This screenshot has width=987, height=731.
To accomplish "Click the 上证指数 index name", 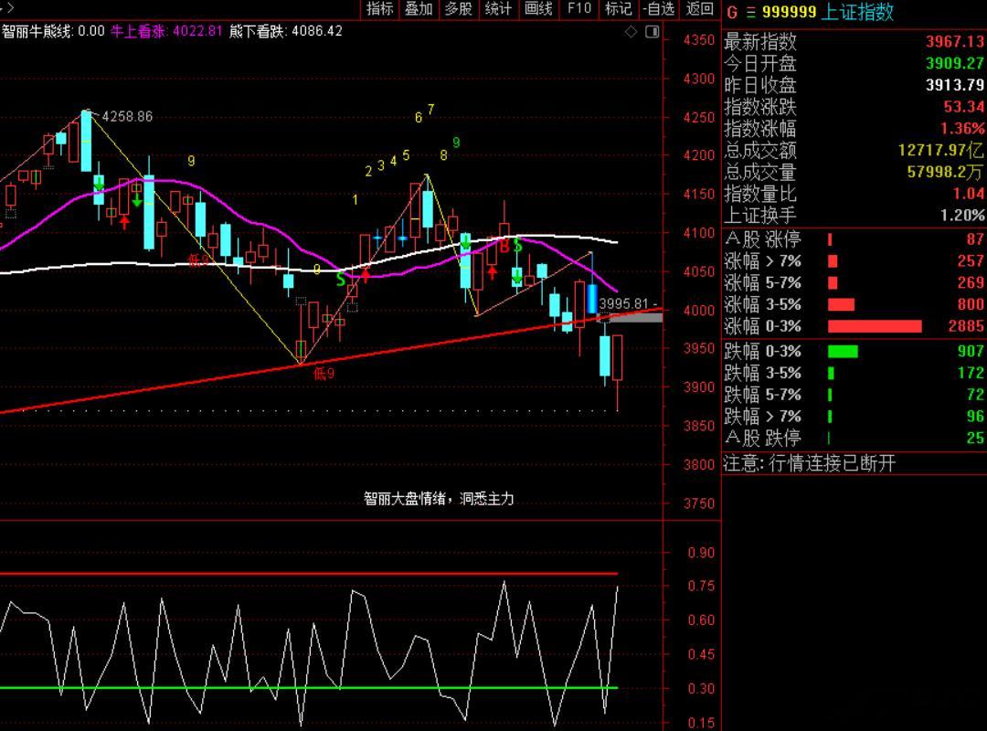I will 857,12.
